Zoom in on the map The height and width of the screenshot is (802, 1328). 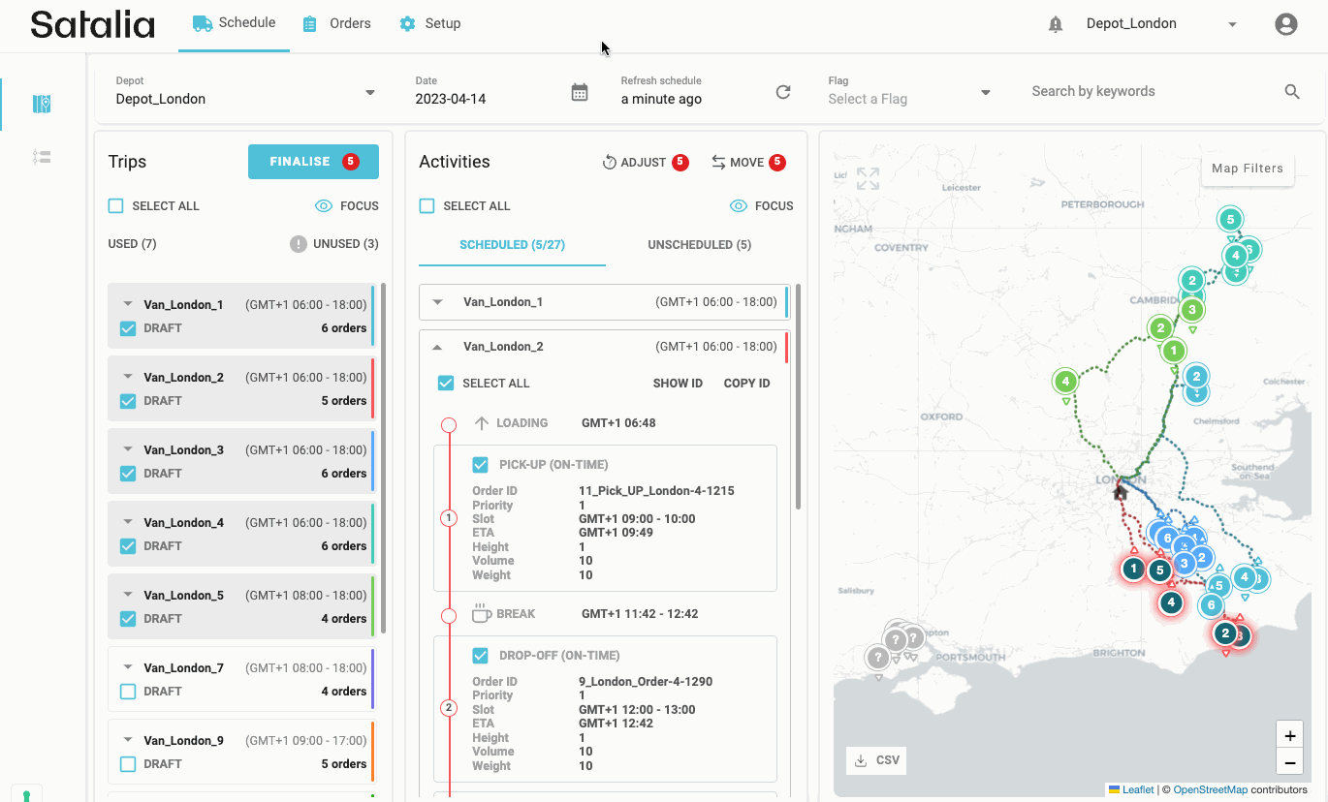click(x=1289, y=735)
